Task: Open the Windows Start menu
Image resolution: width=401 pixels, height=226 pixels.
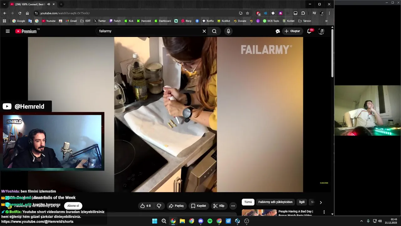Action: (154, 221)
